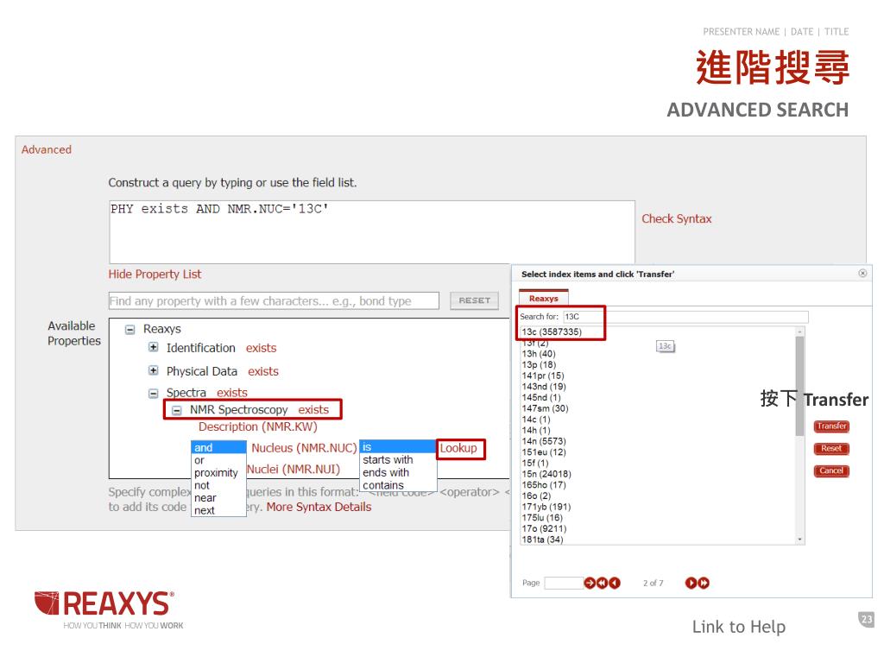Cancel the index lookup dialog

(x=831, y=470)
